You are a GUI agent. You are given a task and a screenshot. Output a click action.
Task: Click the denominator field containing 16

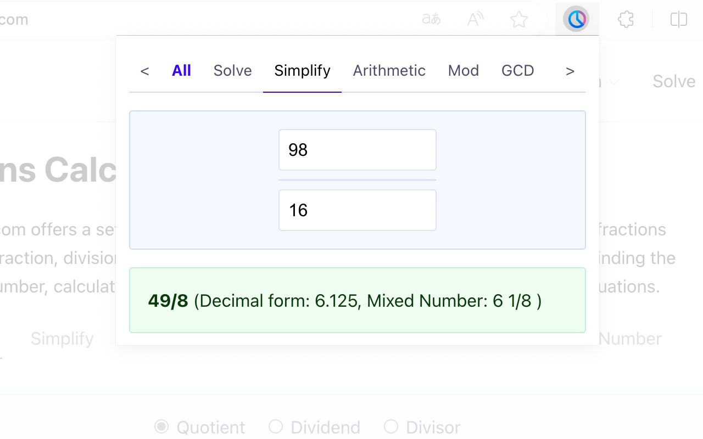coord(357,210)
